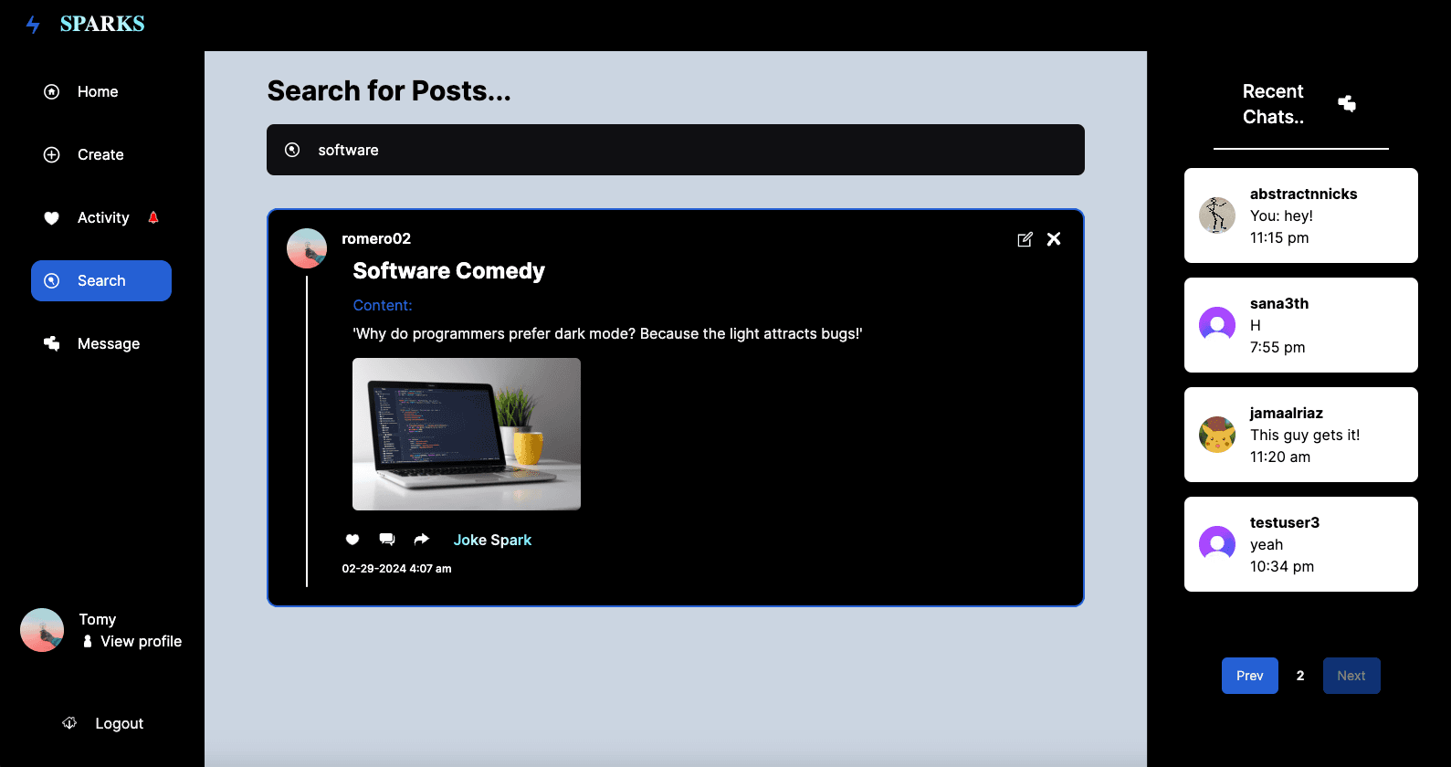The height and width of the screenshot is (767, 1451).
Task: Share the Software Comedy post arrow icon
Action: [x=421, y=540]
